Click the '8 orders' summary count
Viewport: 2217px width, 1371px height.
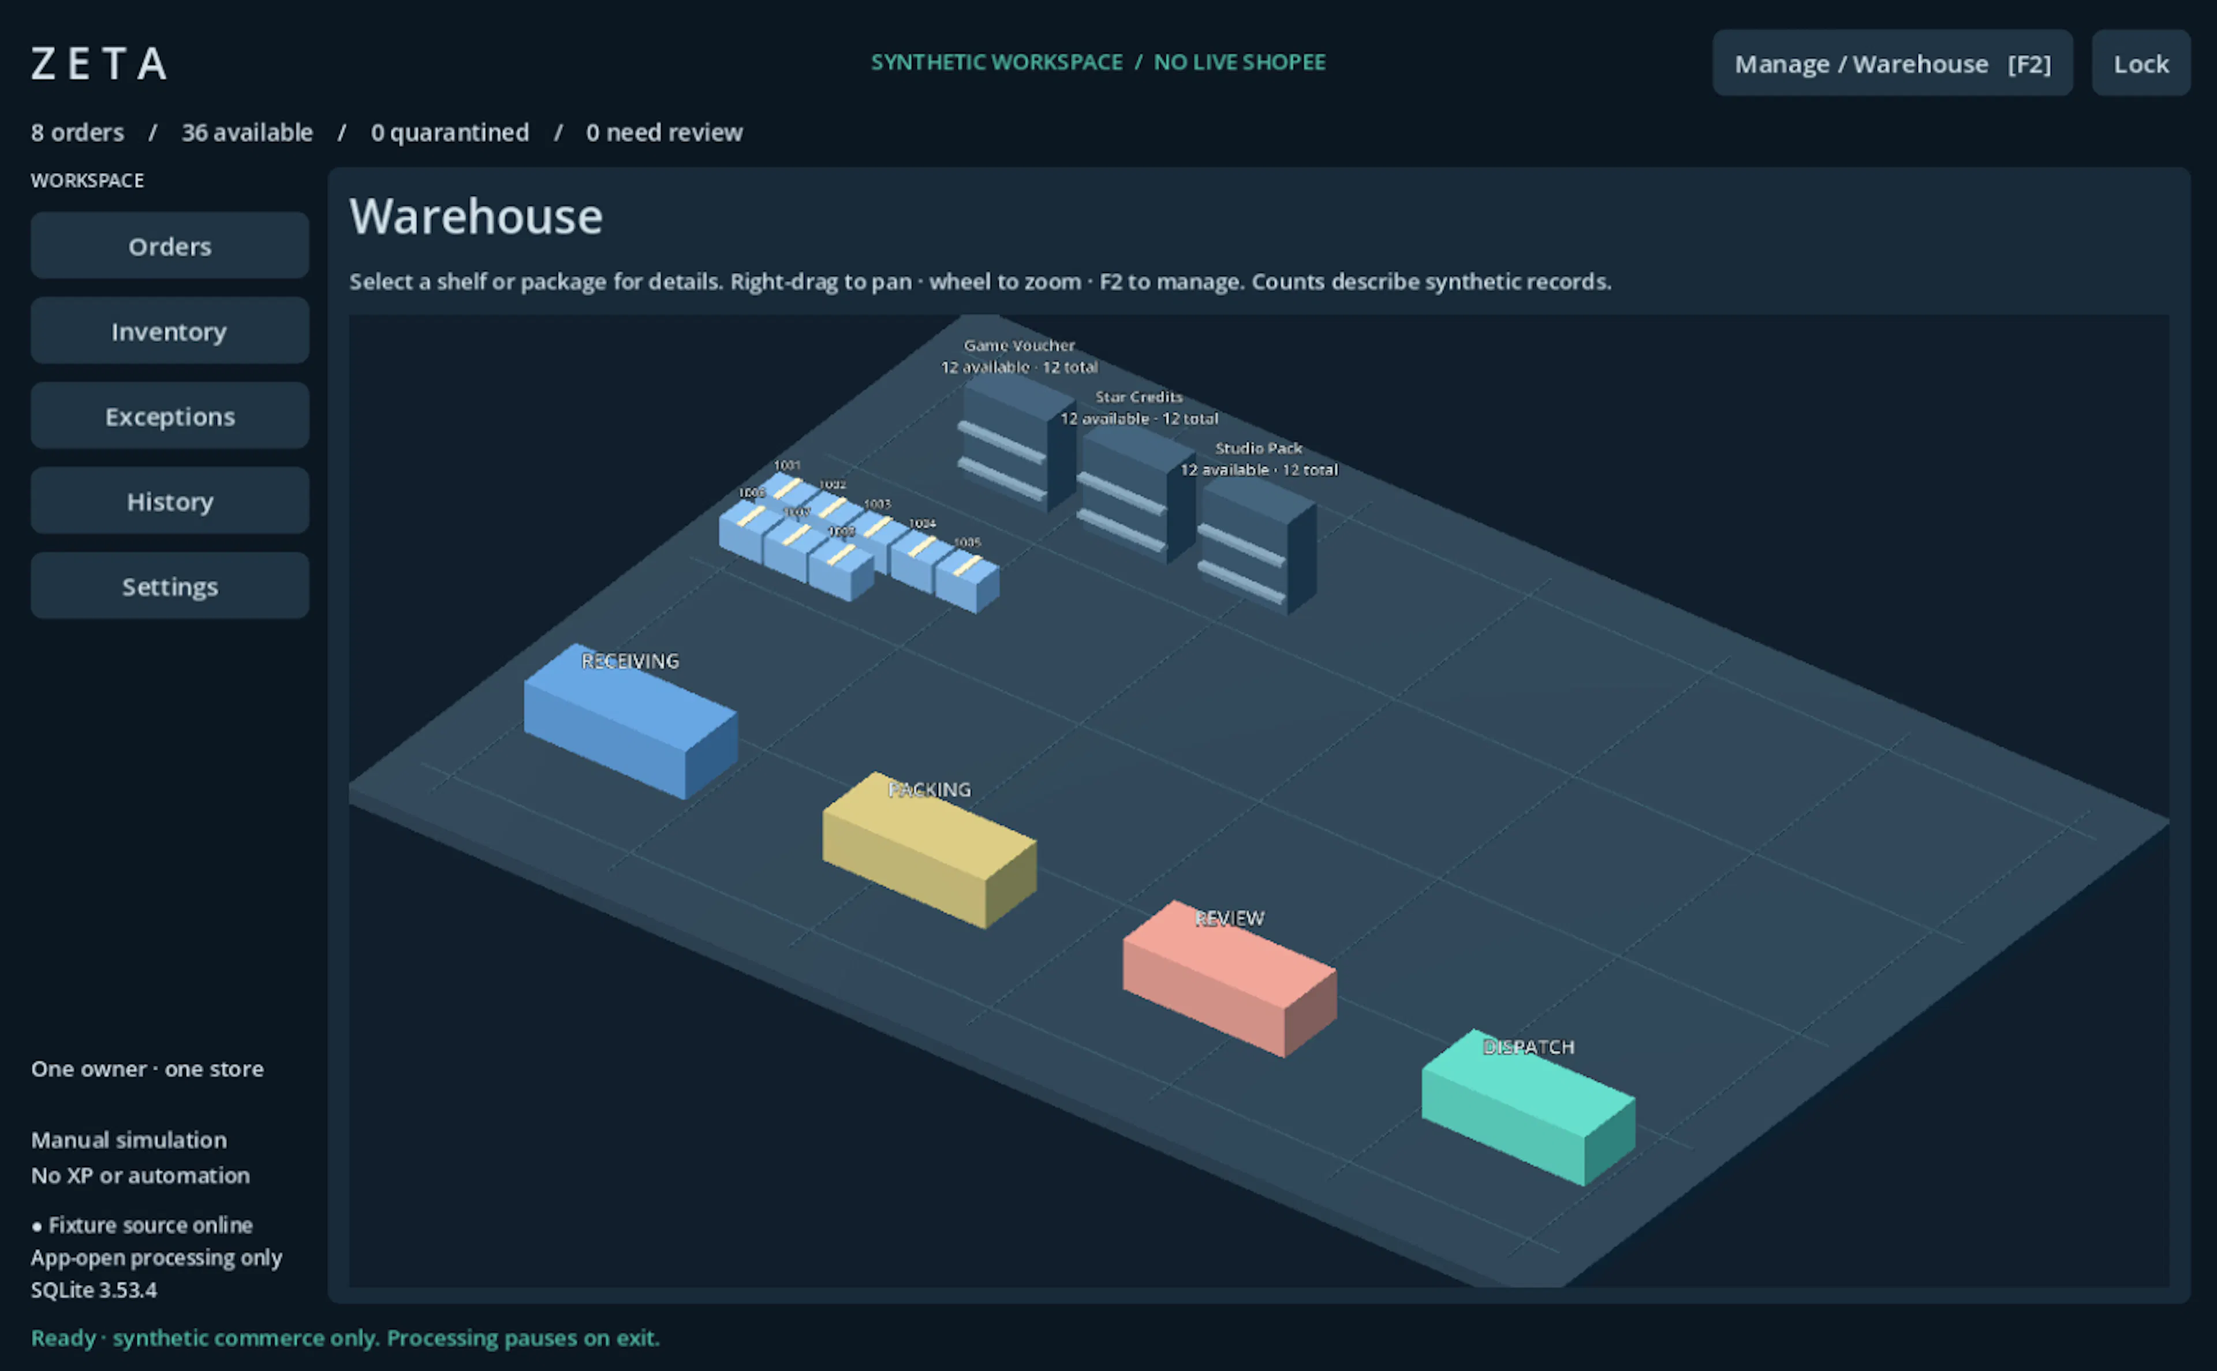(77, 132)
